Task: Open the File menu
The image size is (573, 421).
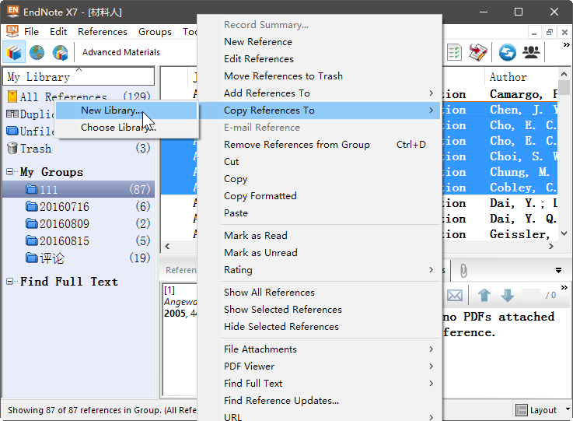Action: 31,32
